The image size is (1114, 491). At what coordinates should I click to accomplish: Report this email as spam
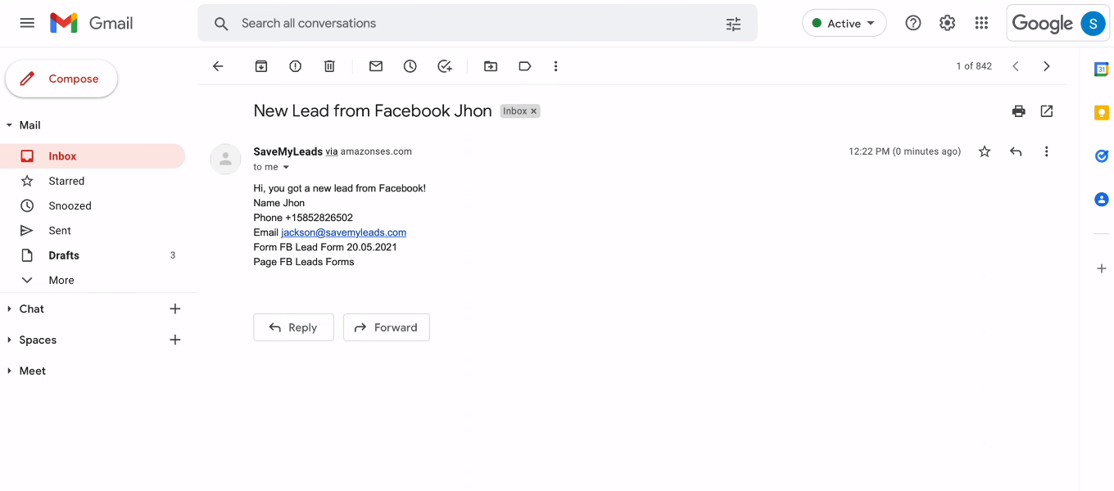(x=296, y=66)
